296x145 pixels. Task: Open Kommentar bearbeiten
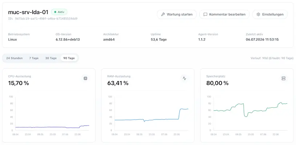224,14
